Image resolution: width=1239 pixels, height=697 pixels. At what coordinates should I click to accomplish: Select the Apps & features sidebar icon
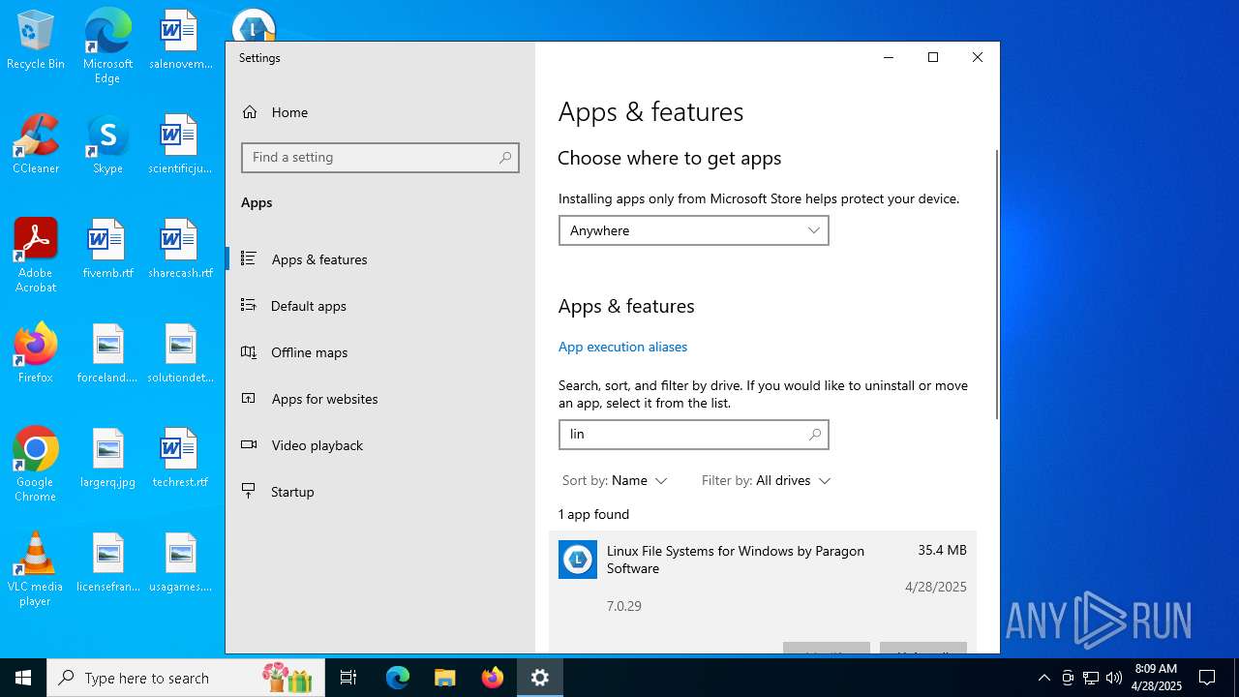point(249,258)
